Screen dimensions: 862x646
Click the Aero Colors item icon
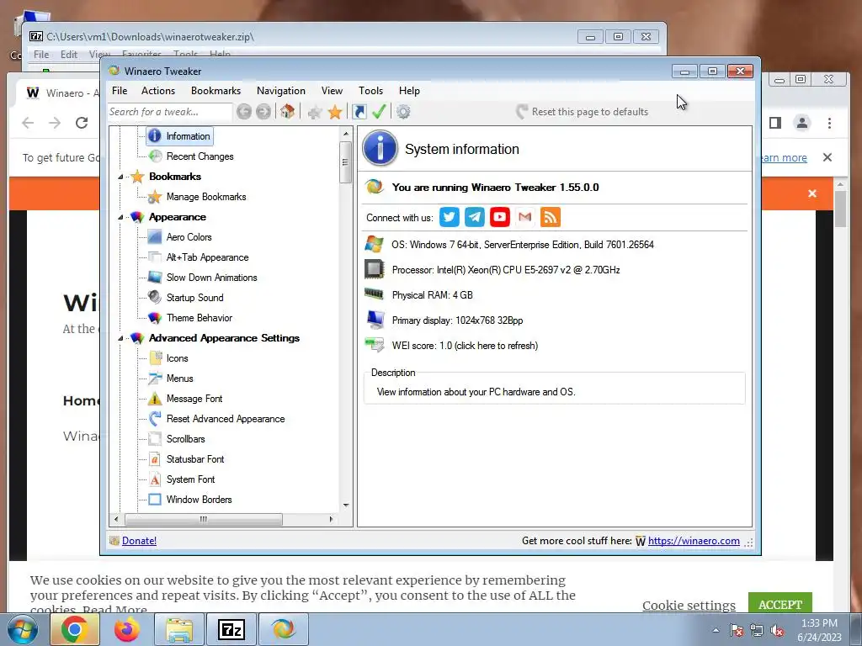(155, 236)
